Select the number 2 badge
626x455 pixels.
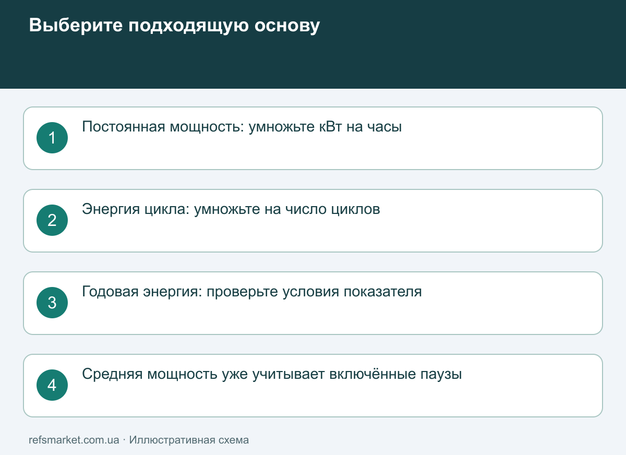click(x=52, y=220)
